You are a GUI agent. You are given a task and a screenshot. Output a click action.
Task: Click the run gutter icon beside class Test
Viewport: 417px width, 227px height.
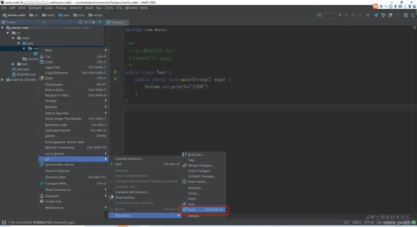[116, 72]
